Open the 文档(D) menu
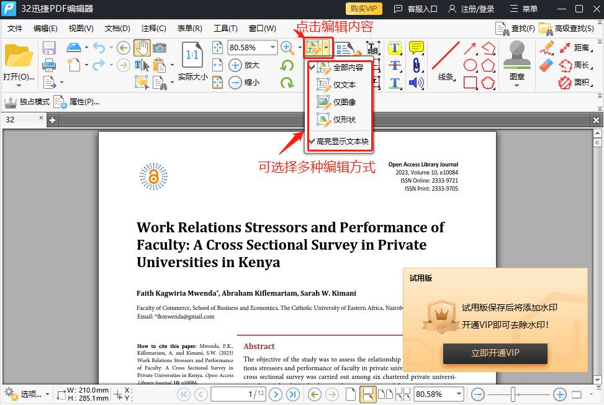This screenshot has height=405, width=604. pyautogui.click(x=117, y=28)
